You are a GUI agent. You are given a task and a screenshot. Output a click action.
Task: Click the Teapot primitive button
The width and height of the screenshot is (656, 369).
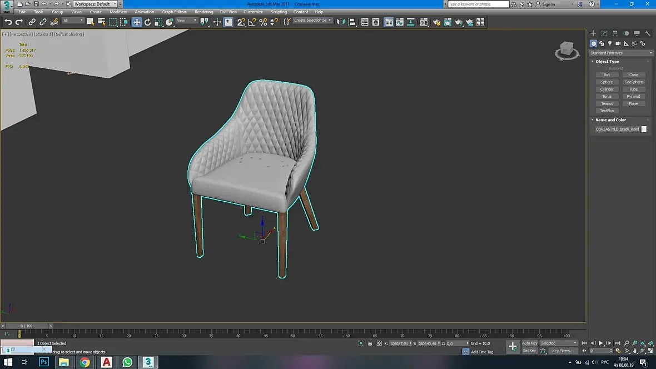tap(607, 103)
